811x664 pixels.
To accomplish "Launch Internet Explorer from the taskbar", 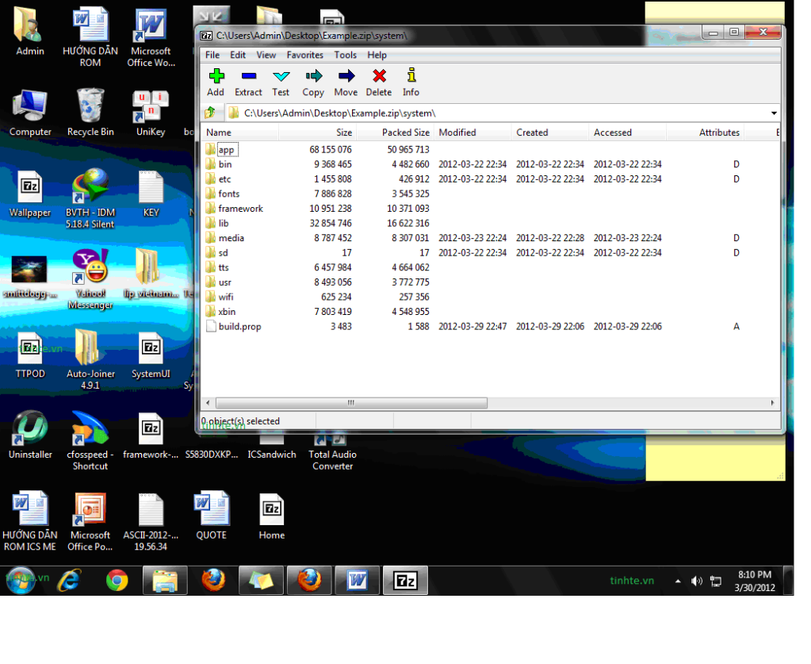I will pyautogui.click(x=69, y=581).
